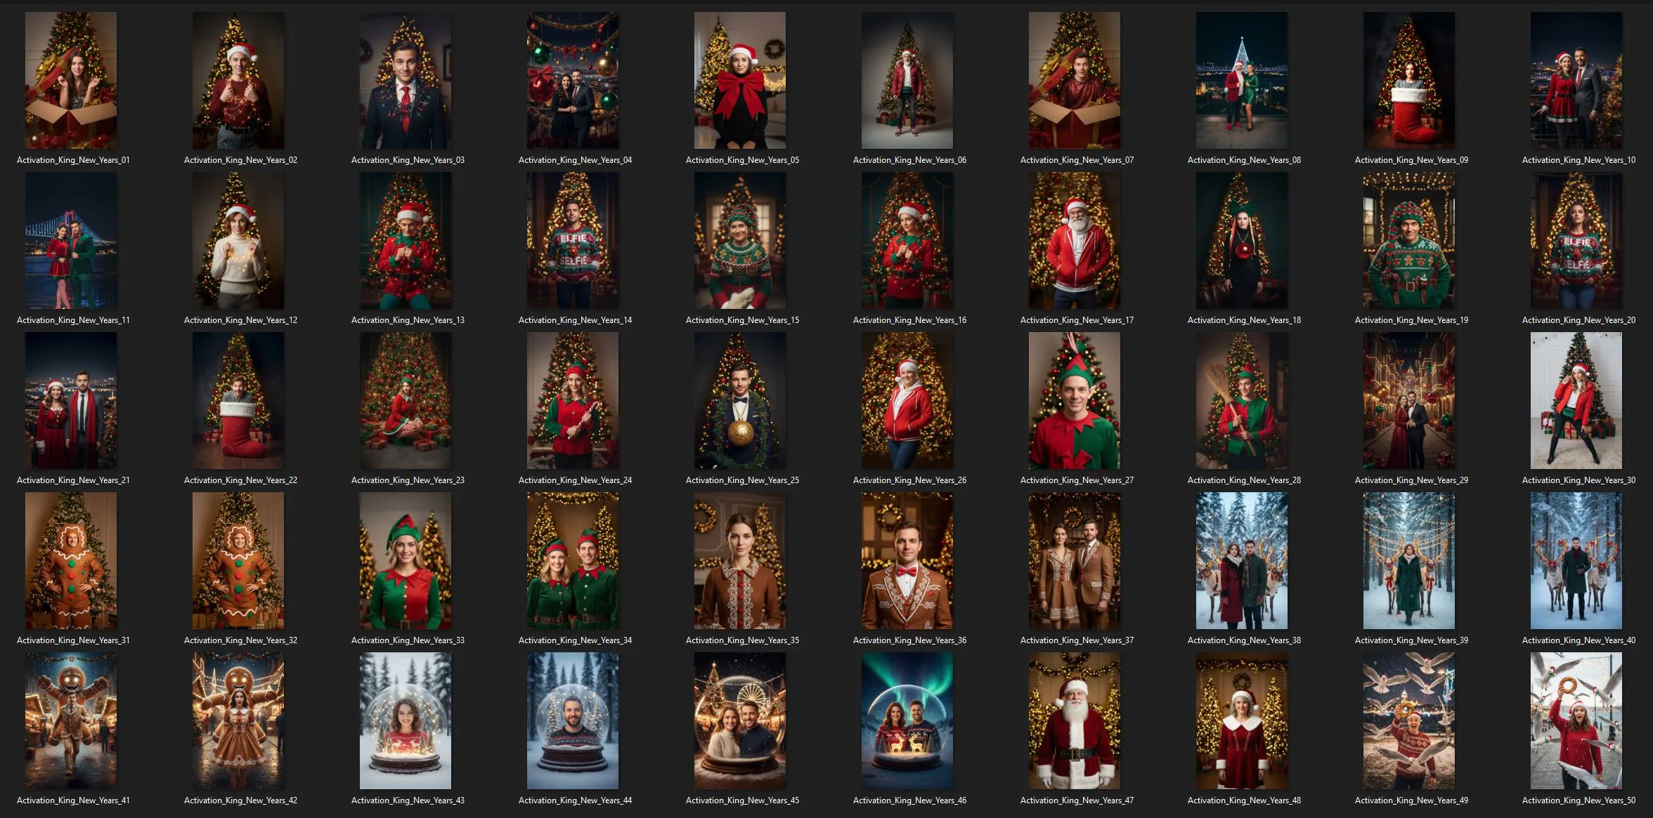Click the Activation_King_New_Years_25 ornament portrait

[740, 400]
